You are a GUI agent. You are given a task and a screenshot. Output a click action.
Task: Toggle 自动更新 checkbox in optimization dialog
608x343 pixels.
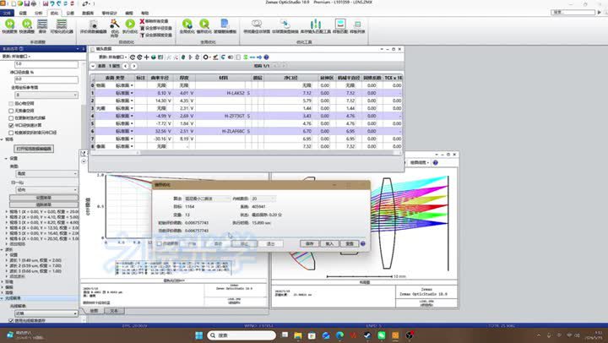pyautogui.click(x=160, y=243)
